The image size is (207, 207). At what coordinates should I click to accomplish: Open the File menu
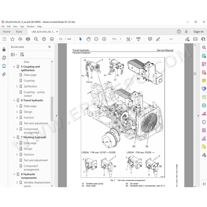[3, 26]
